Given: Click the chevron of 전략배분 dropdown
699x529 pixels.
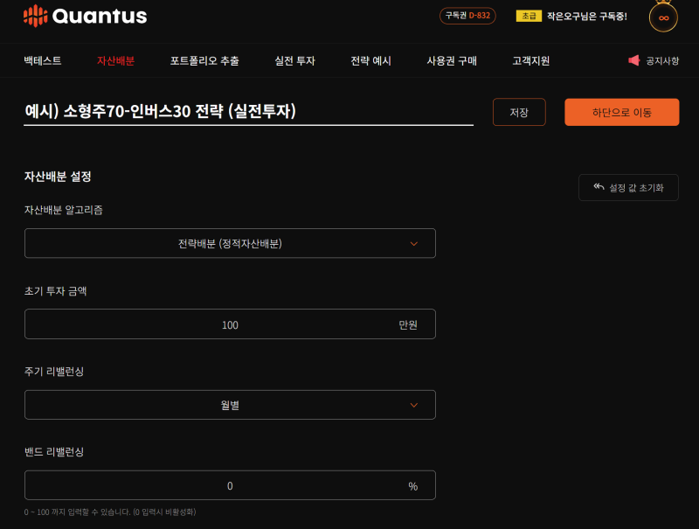Looking at the screenshot, I should pyautogui.click(x=413, y=244).
